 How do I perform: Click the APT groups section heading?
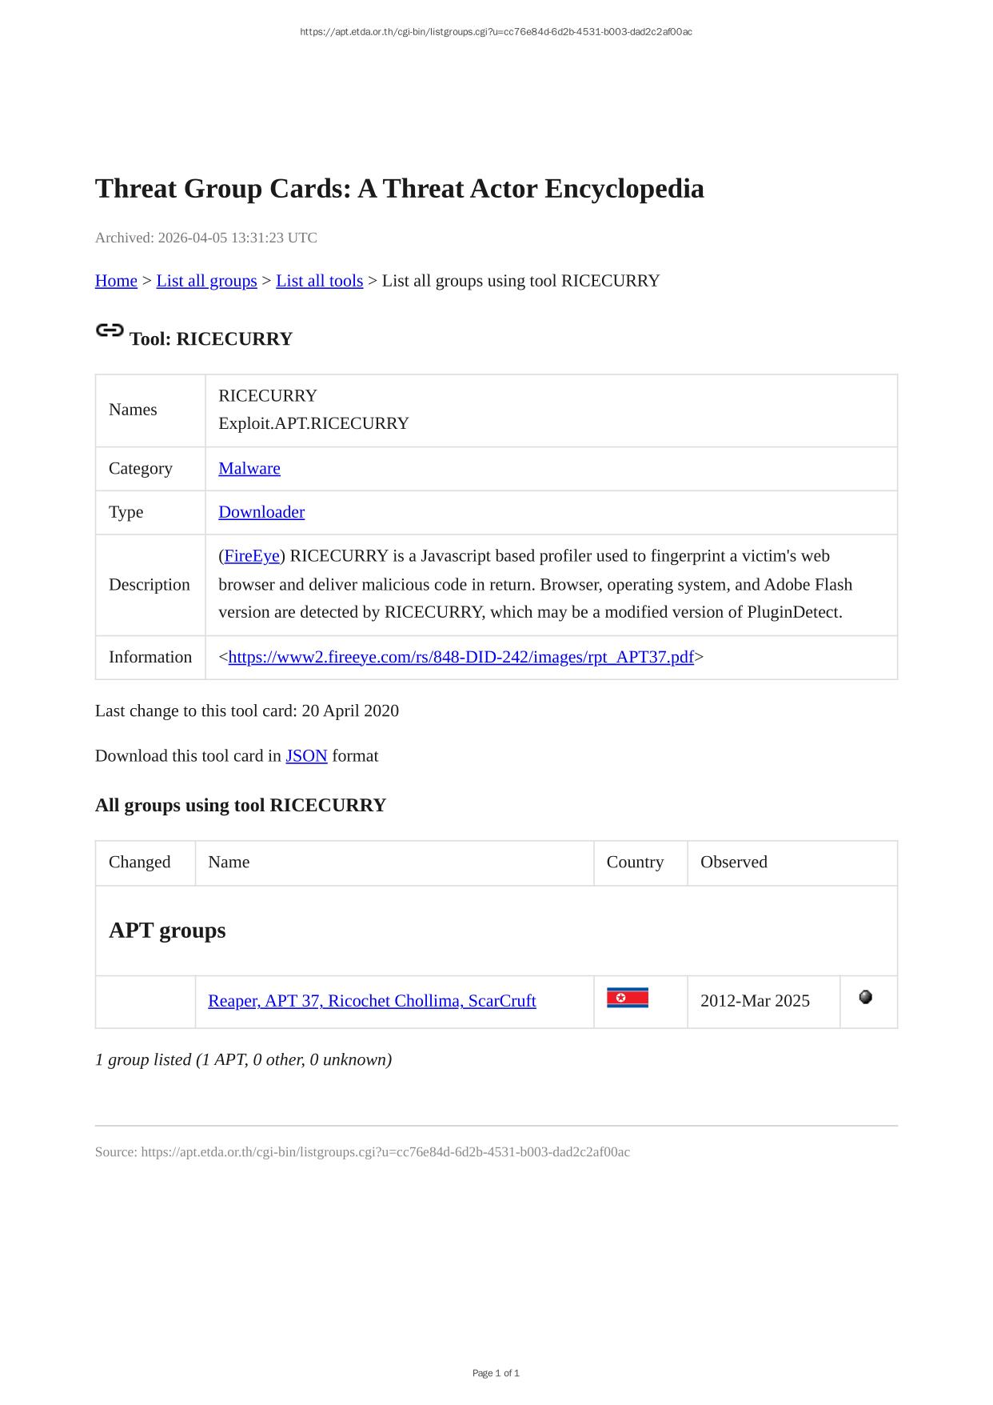pyautogui.click(x=167, y=931)
